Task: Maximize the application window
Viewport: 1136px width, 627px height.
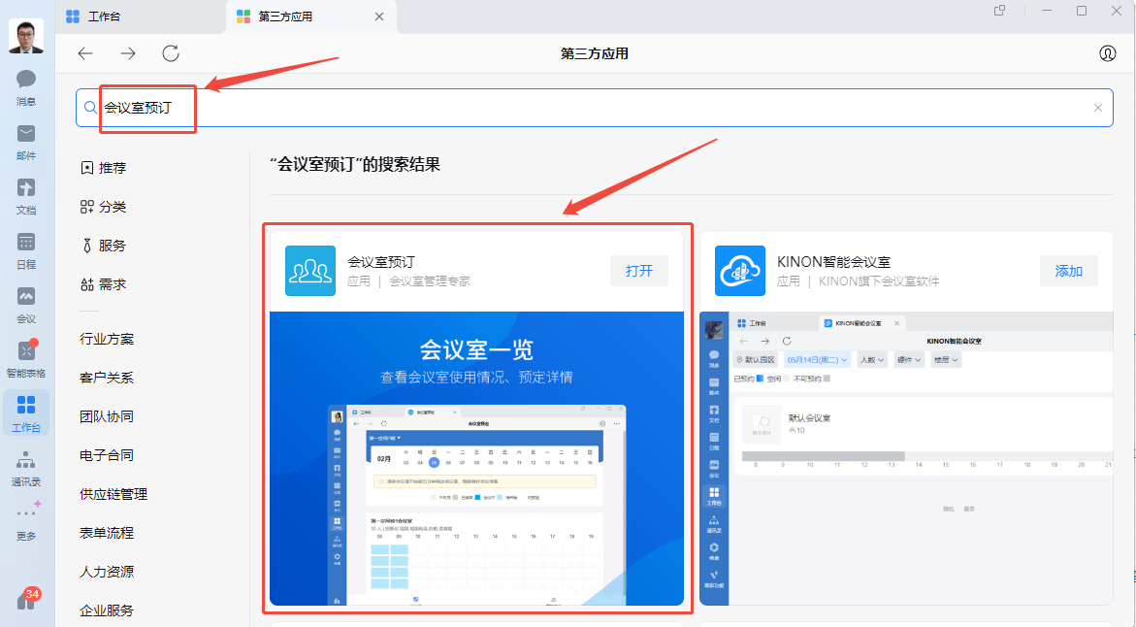Action: point(1081,11)
